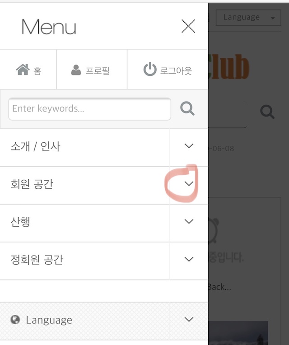The image size is (289, 345).
Task: Click the 로그아웃 power icon
Action: pos(150,69)
